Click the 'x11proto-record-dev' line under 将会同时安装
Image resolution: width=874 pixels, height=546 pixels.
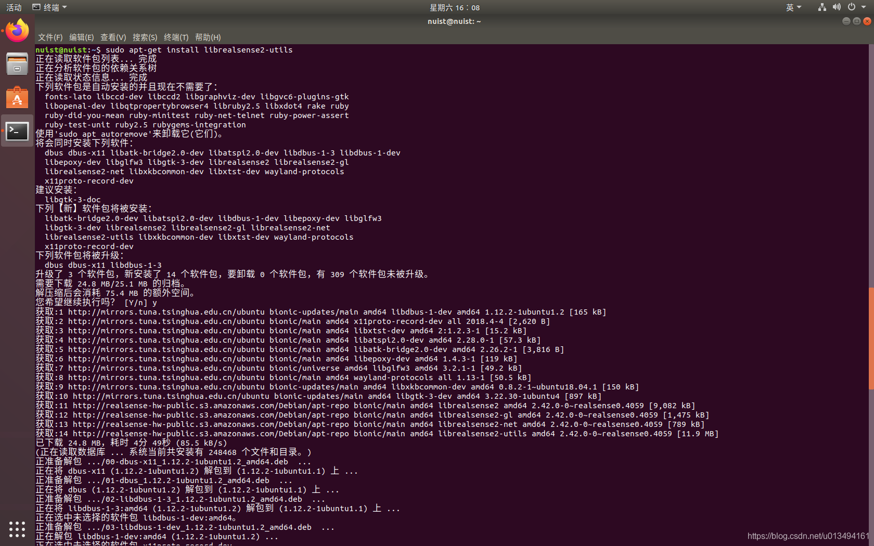[x=89, y=181]
